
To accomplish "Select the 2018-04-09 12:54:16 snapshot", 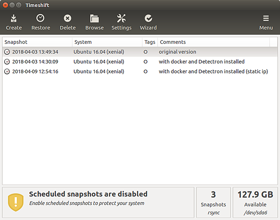I will (140, 71).
